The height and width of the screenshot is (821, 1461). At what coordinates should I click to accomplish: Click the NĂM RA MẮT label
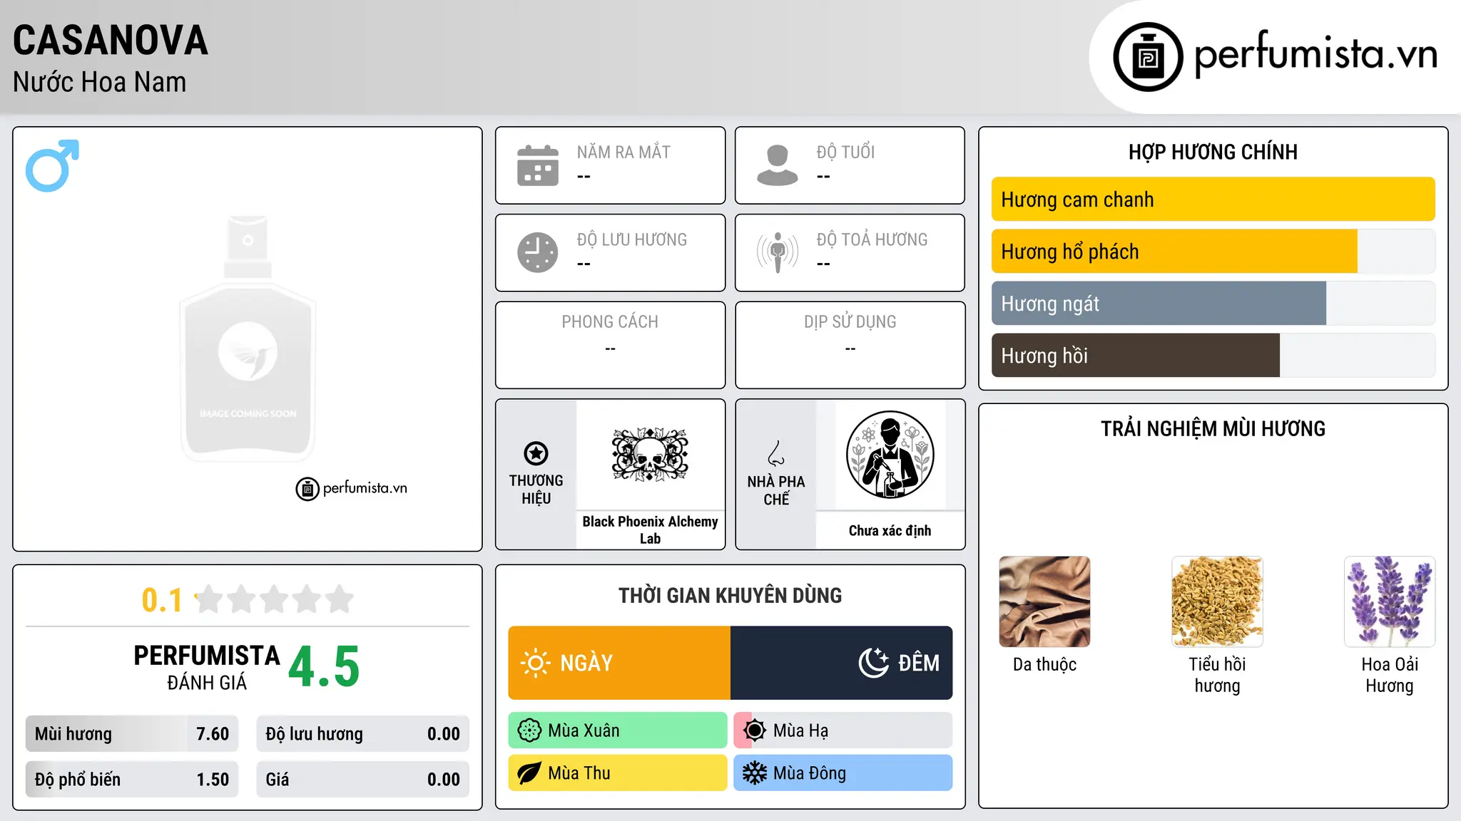[x=623, y=152]
